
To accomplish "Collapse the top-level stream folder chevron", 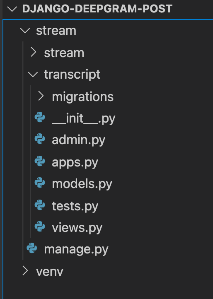I will pos(25,31).
